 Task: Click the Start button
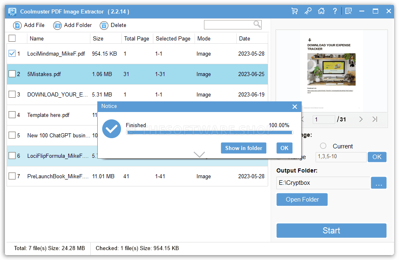tap(331, 231)
